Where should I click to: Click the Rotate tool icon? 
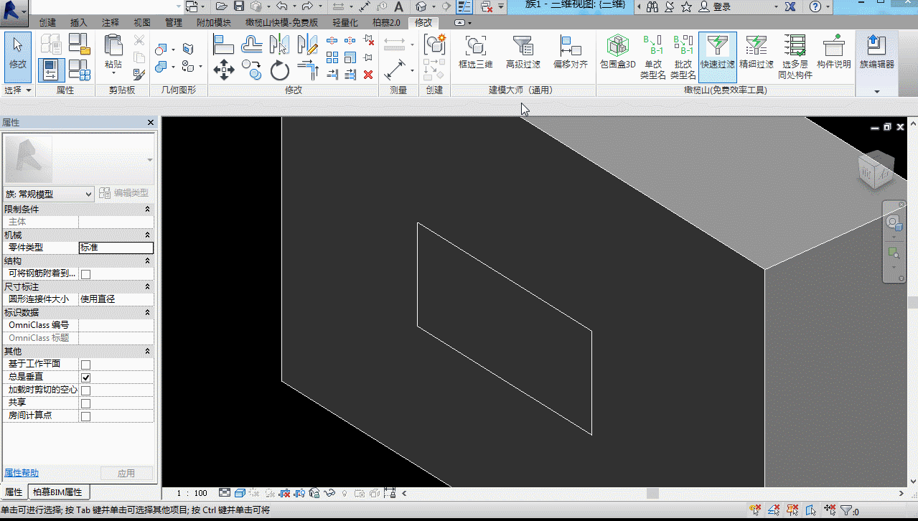pyautogui.click(x=279, y=70)
